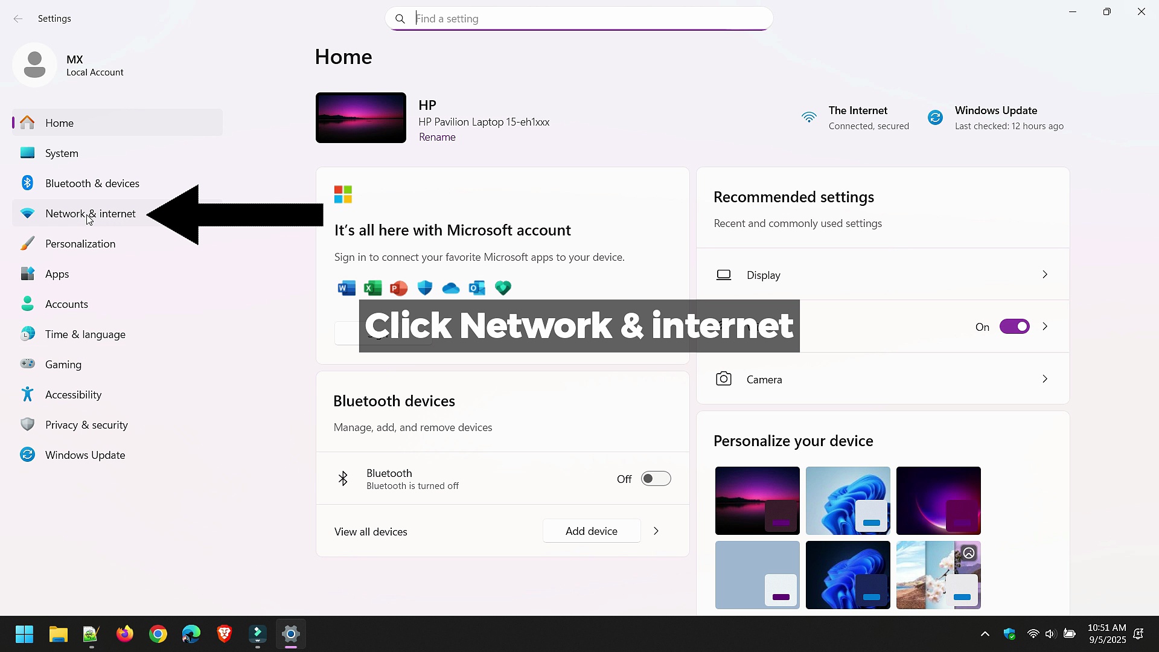This screenshot has height=652, width=1159.
Task: Click the Camera icon
Action: click(724, 379)
